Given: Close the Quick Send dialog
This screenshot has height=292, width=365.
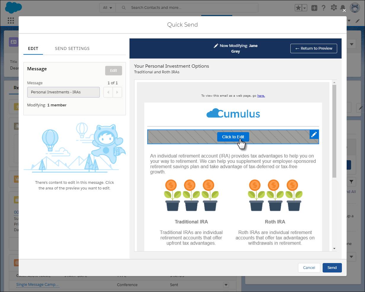Looking at the screenshot, I should [x=344, y=10].
